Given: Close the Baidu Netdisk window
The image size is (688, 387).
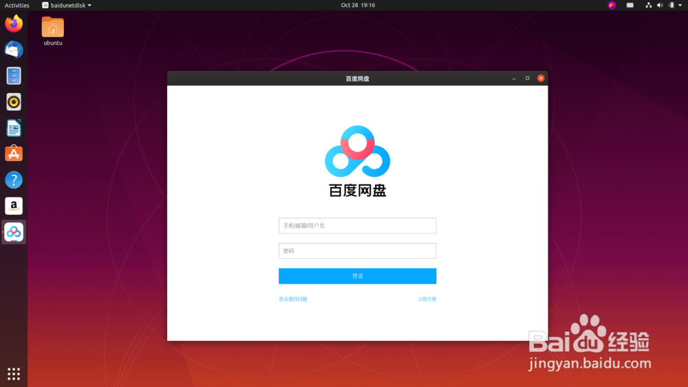Looking at the screenshot, I should (541, 79).
